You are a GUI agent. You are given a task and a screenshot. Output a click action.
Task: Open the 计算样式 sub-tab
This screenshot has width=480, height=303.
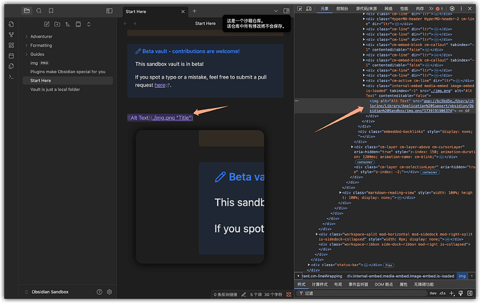coord(319,285)
